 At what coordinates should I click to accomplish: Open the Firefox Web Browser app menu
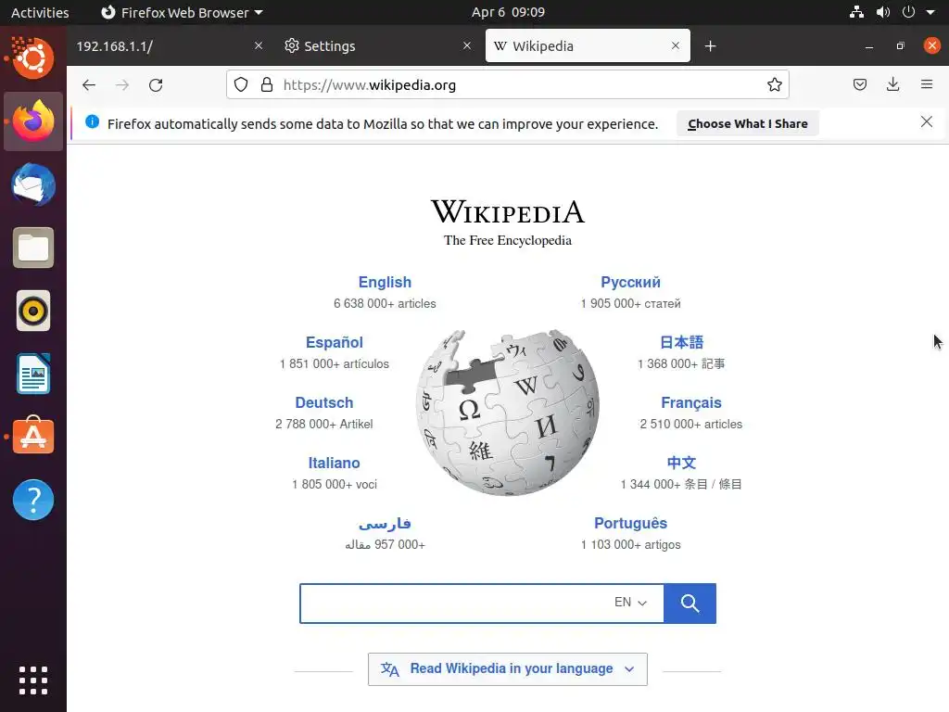tap(182, 12)
